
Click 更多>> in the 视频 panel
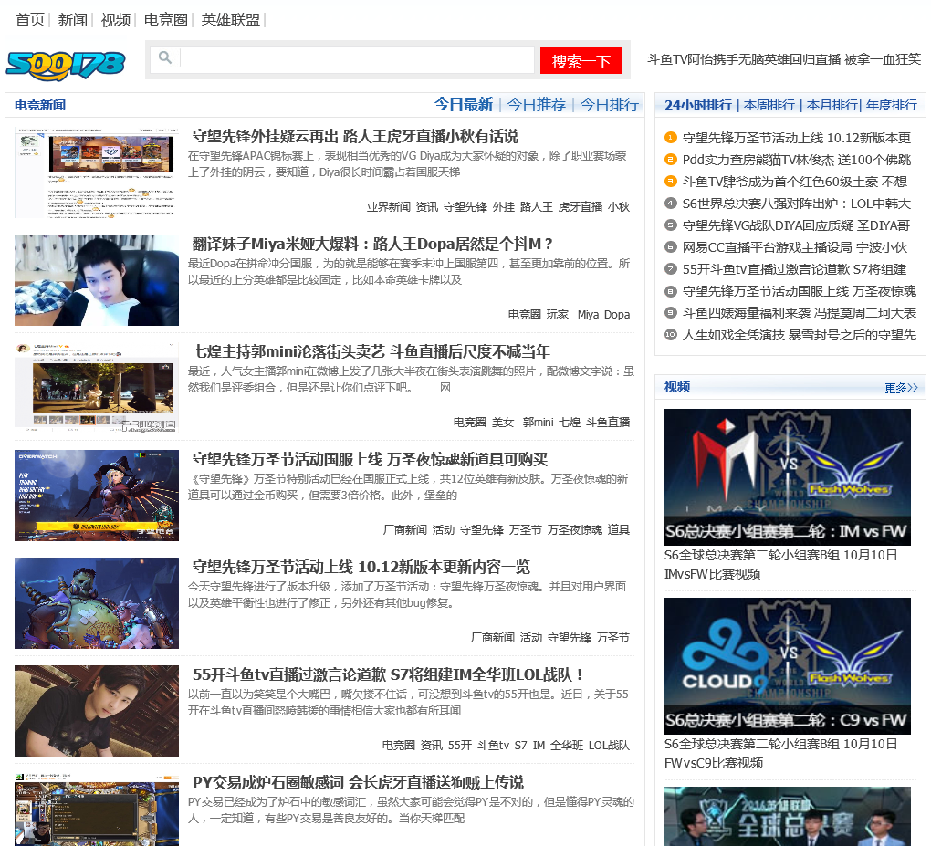(x=901, y=388)
